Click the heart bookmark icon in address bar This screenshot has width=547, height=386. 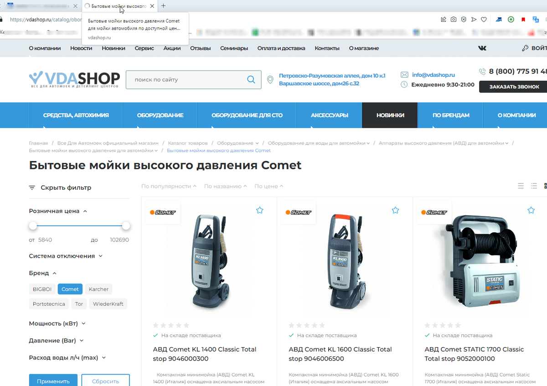[484, 20]
